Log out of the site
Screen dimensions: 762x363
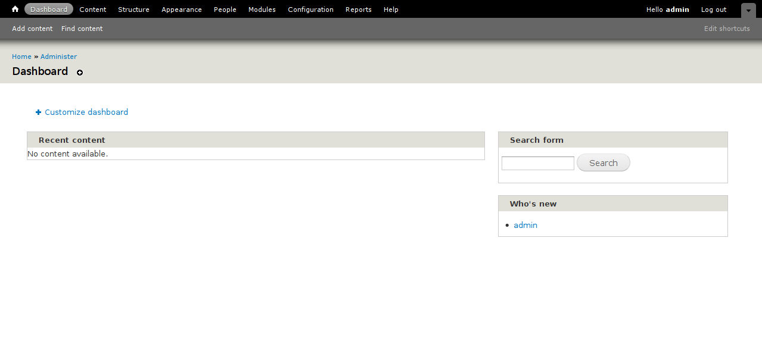point(713,9)
